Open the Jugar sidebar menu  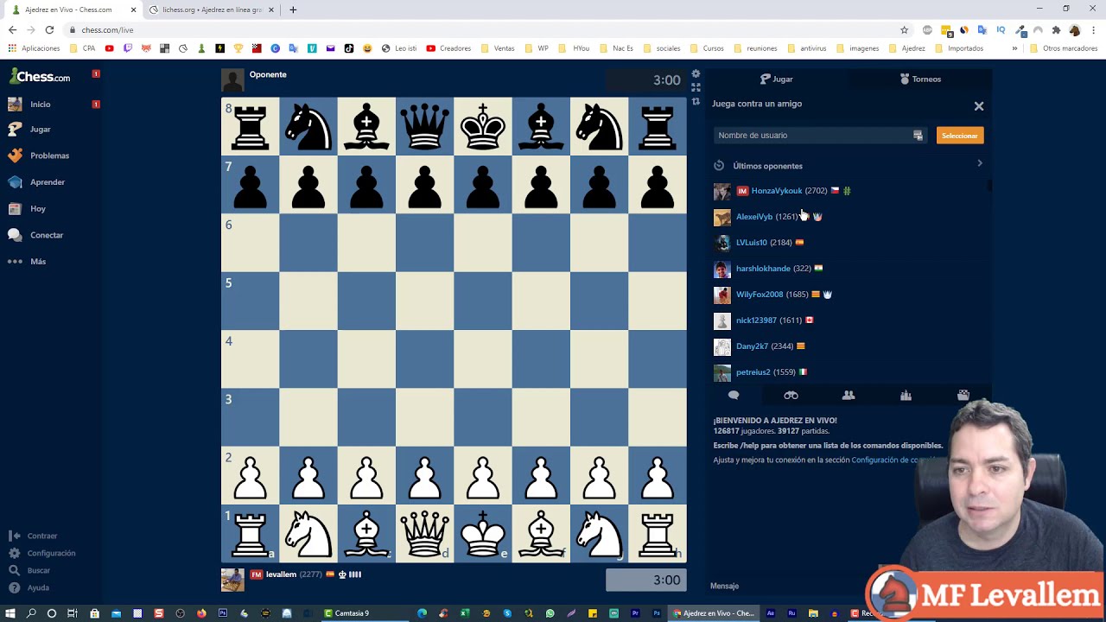tap(40, 129)
